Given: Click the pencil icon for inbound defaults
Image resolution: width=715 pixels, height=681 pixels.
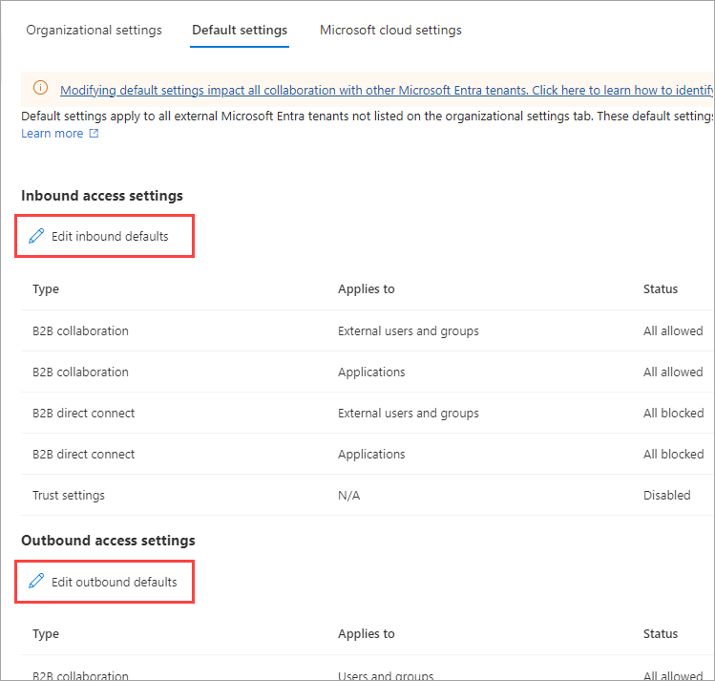Looking at the screenshot, I should [x=36, y=236].
